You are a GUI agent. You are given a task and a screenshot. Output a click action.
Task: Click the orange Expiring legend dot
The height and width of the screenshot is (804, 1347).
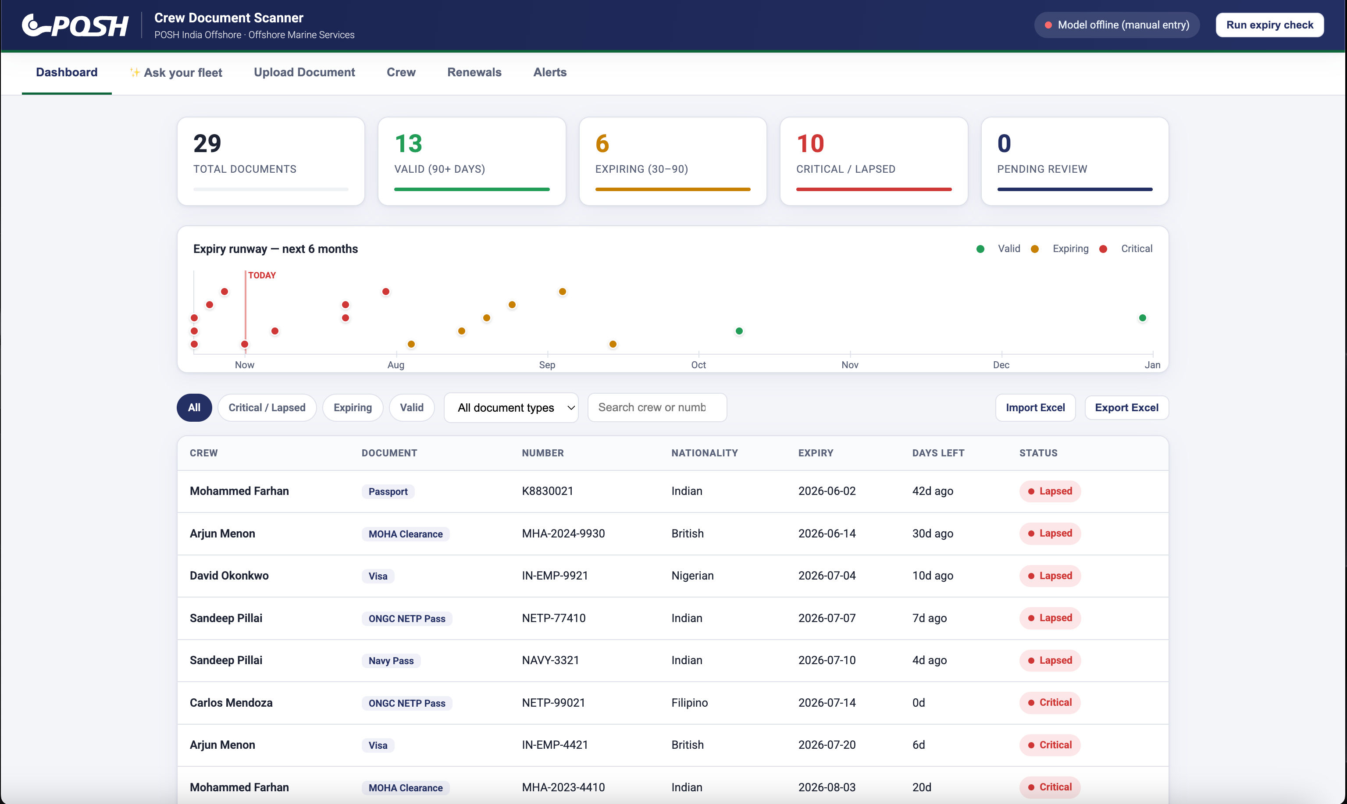pyautogui.click(x=1035, y=249)
